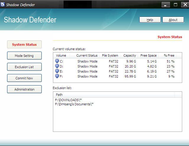The height and width of the screenshot is (146, 189).
Task: Click capacity value 22.78 G
Action: click(130, 71)
